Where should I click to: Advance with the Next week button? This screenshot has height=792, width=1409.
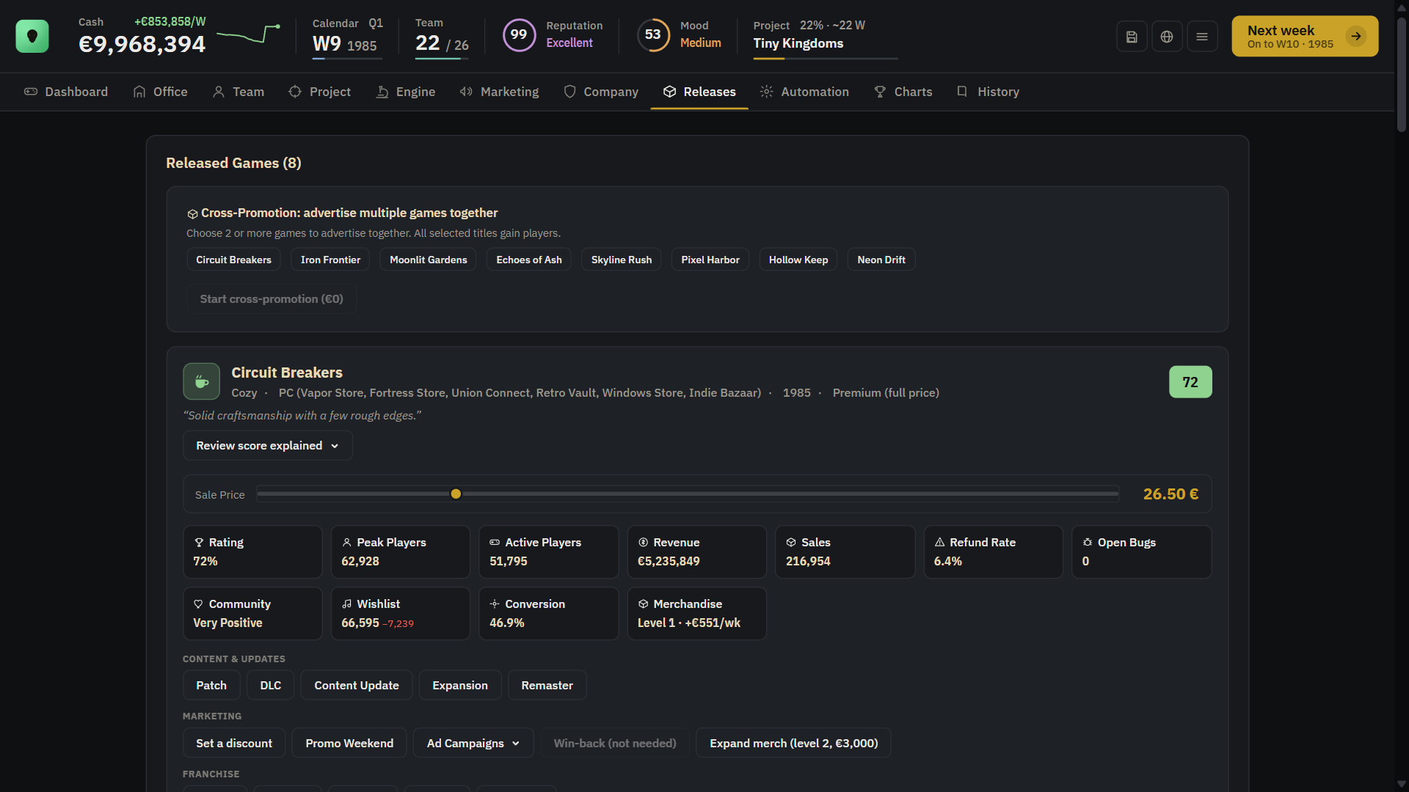tap(1305, 36)
